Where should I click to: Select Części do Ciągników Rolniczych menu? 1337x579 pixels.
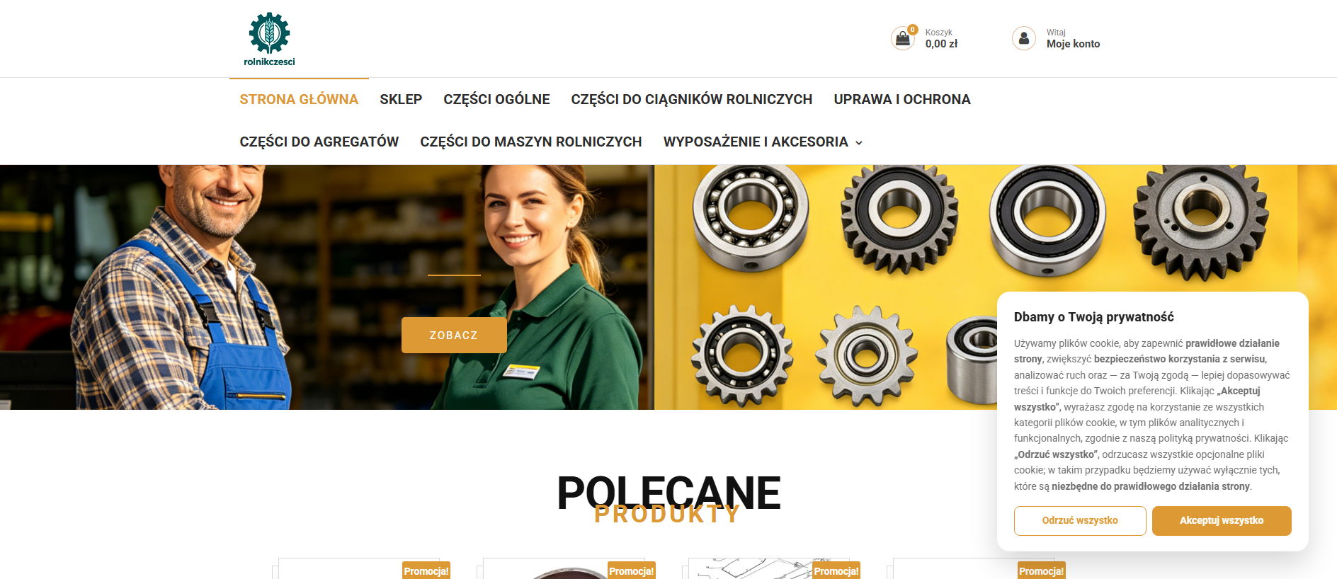coord(692,100)
